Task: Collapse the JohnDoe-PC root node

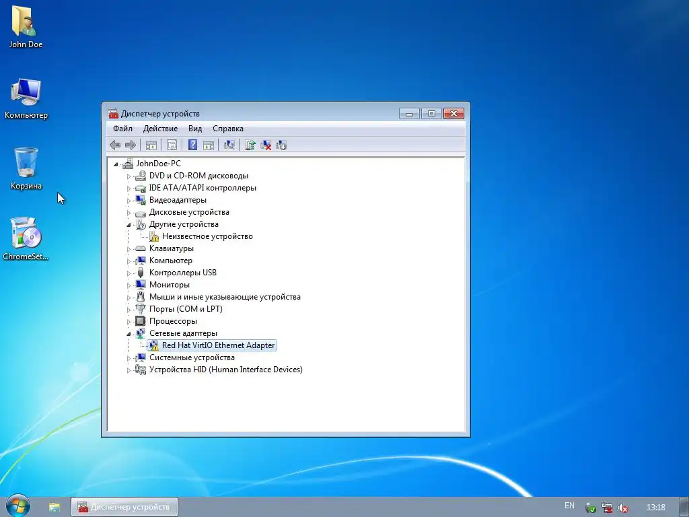Action: (x=116, y=164)
